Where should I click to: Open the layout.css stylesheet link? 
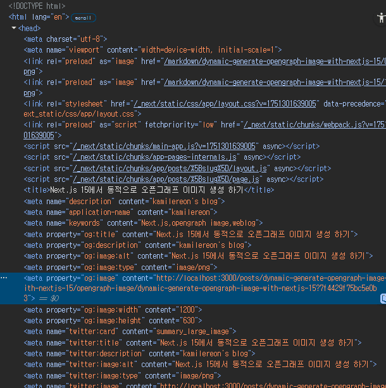click(x=225, y=104)
